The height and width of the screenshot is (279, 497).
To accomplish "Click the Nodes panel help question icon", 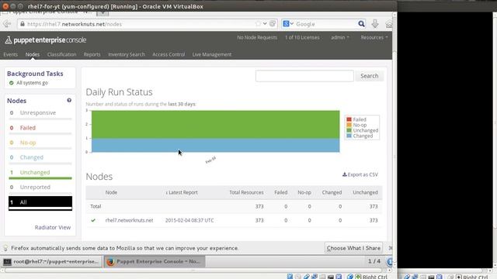I will click(69, 100).
